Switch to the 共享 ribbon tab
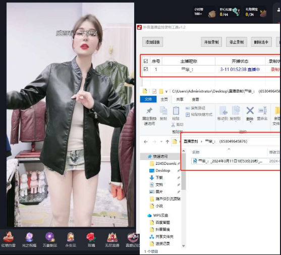Screen dimensions: 281x255 coord(180,99)
